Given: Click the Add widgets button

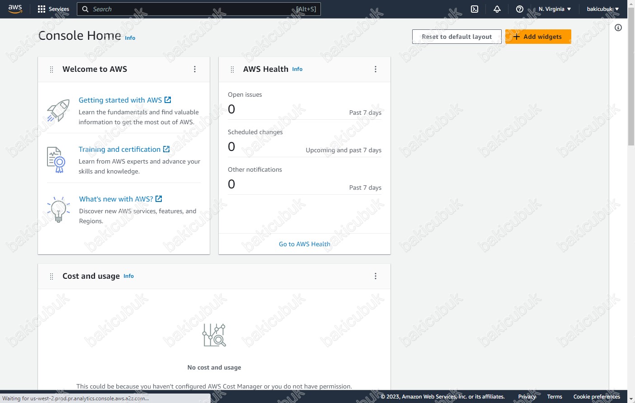Looking at the screenshot, I should pos(538,37).
